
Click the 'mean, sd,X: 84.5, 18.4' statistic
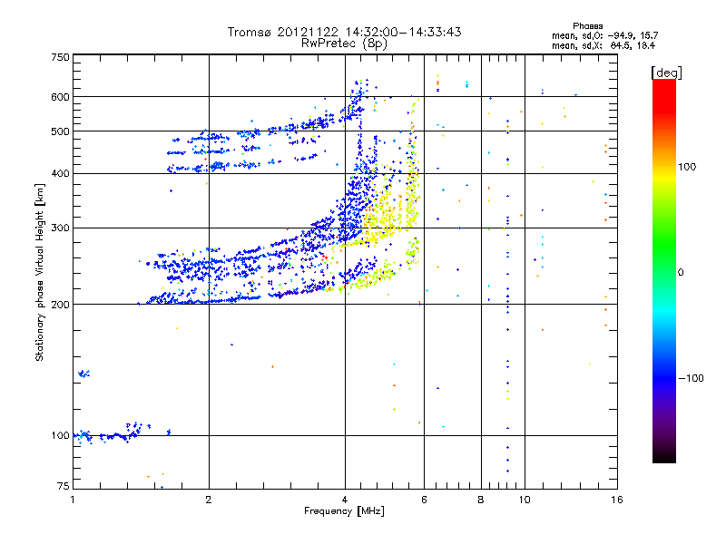603,45
